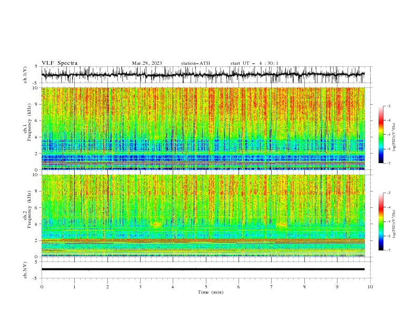Click the "-5" voltage tick of ch.3 waveform
The width and height of the screenshot is (417, 322).
35,278
